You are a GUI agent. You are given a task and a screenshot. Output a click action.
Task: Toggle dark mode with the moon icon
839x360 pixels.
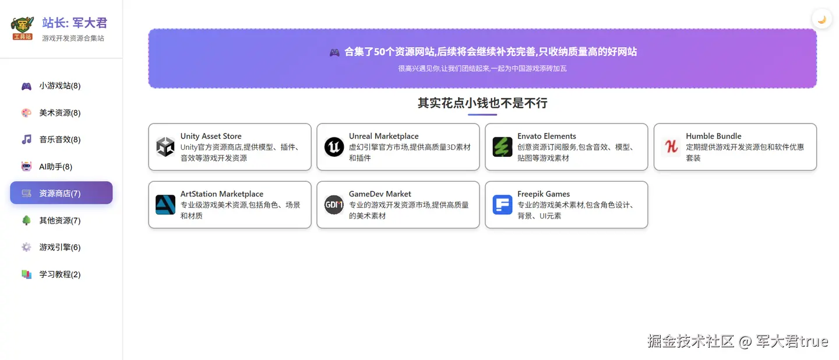click(822, 19)
